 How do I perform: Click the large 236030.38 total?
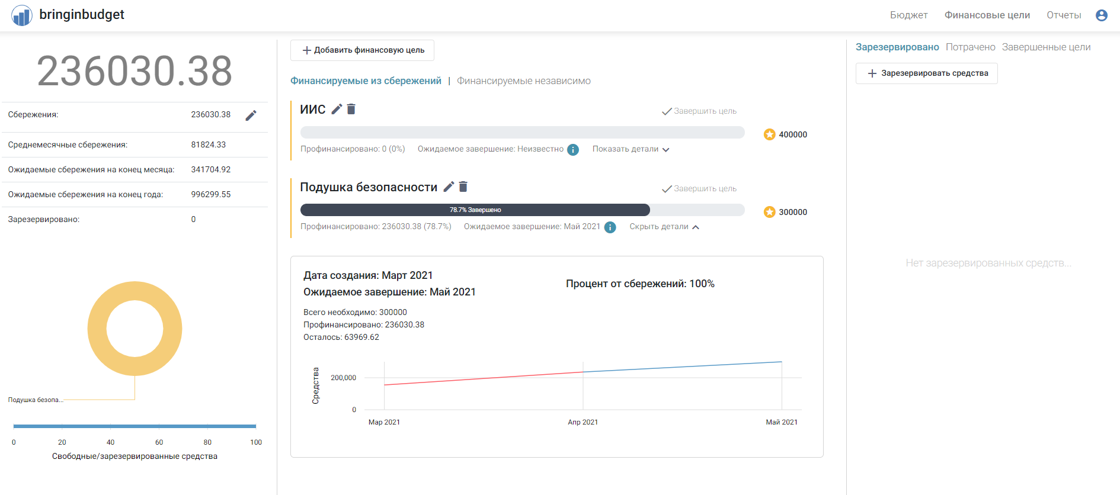pos(135,71)
